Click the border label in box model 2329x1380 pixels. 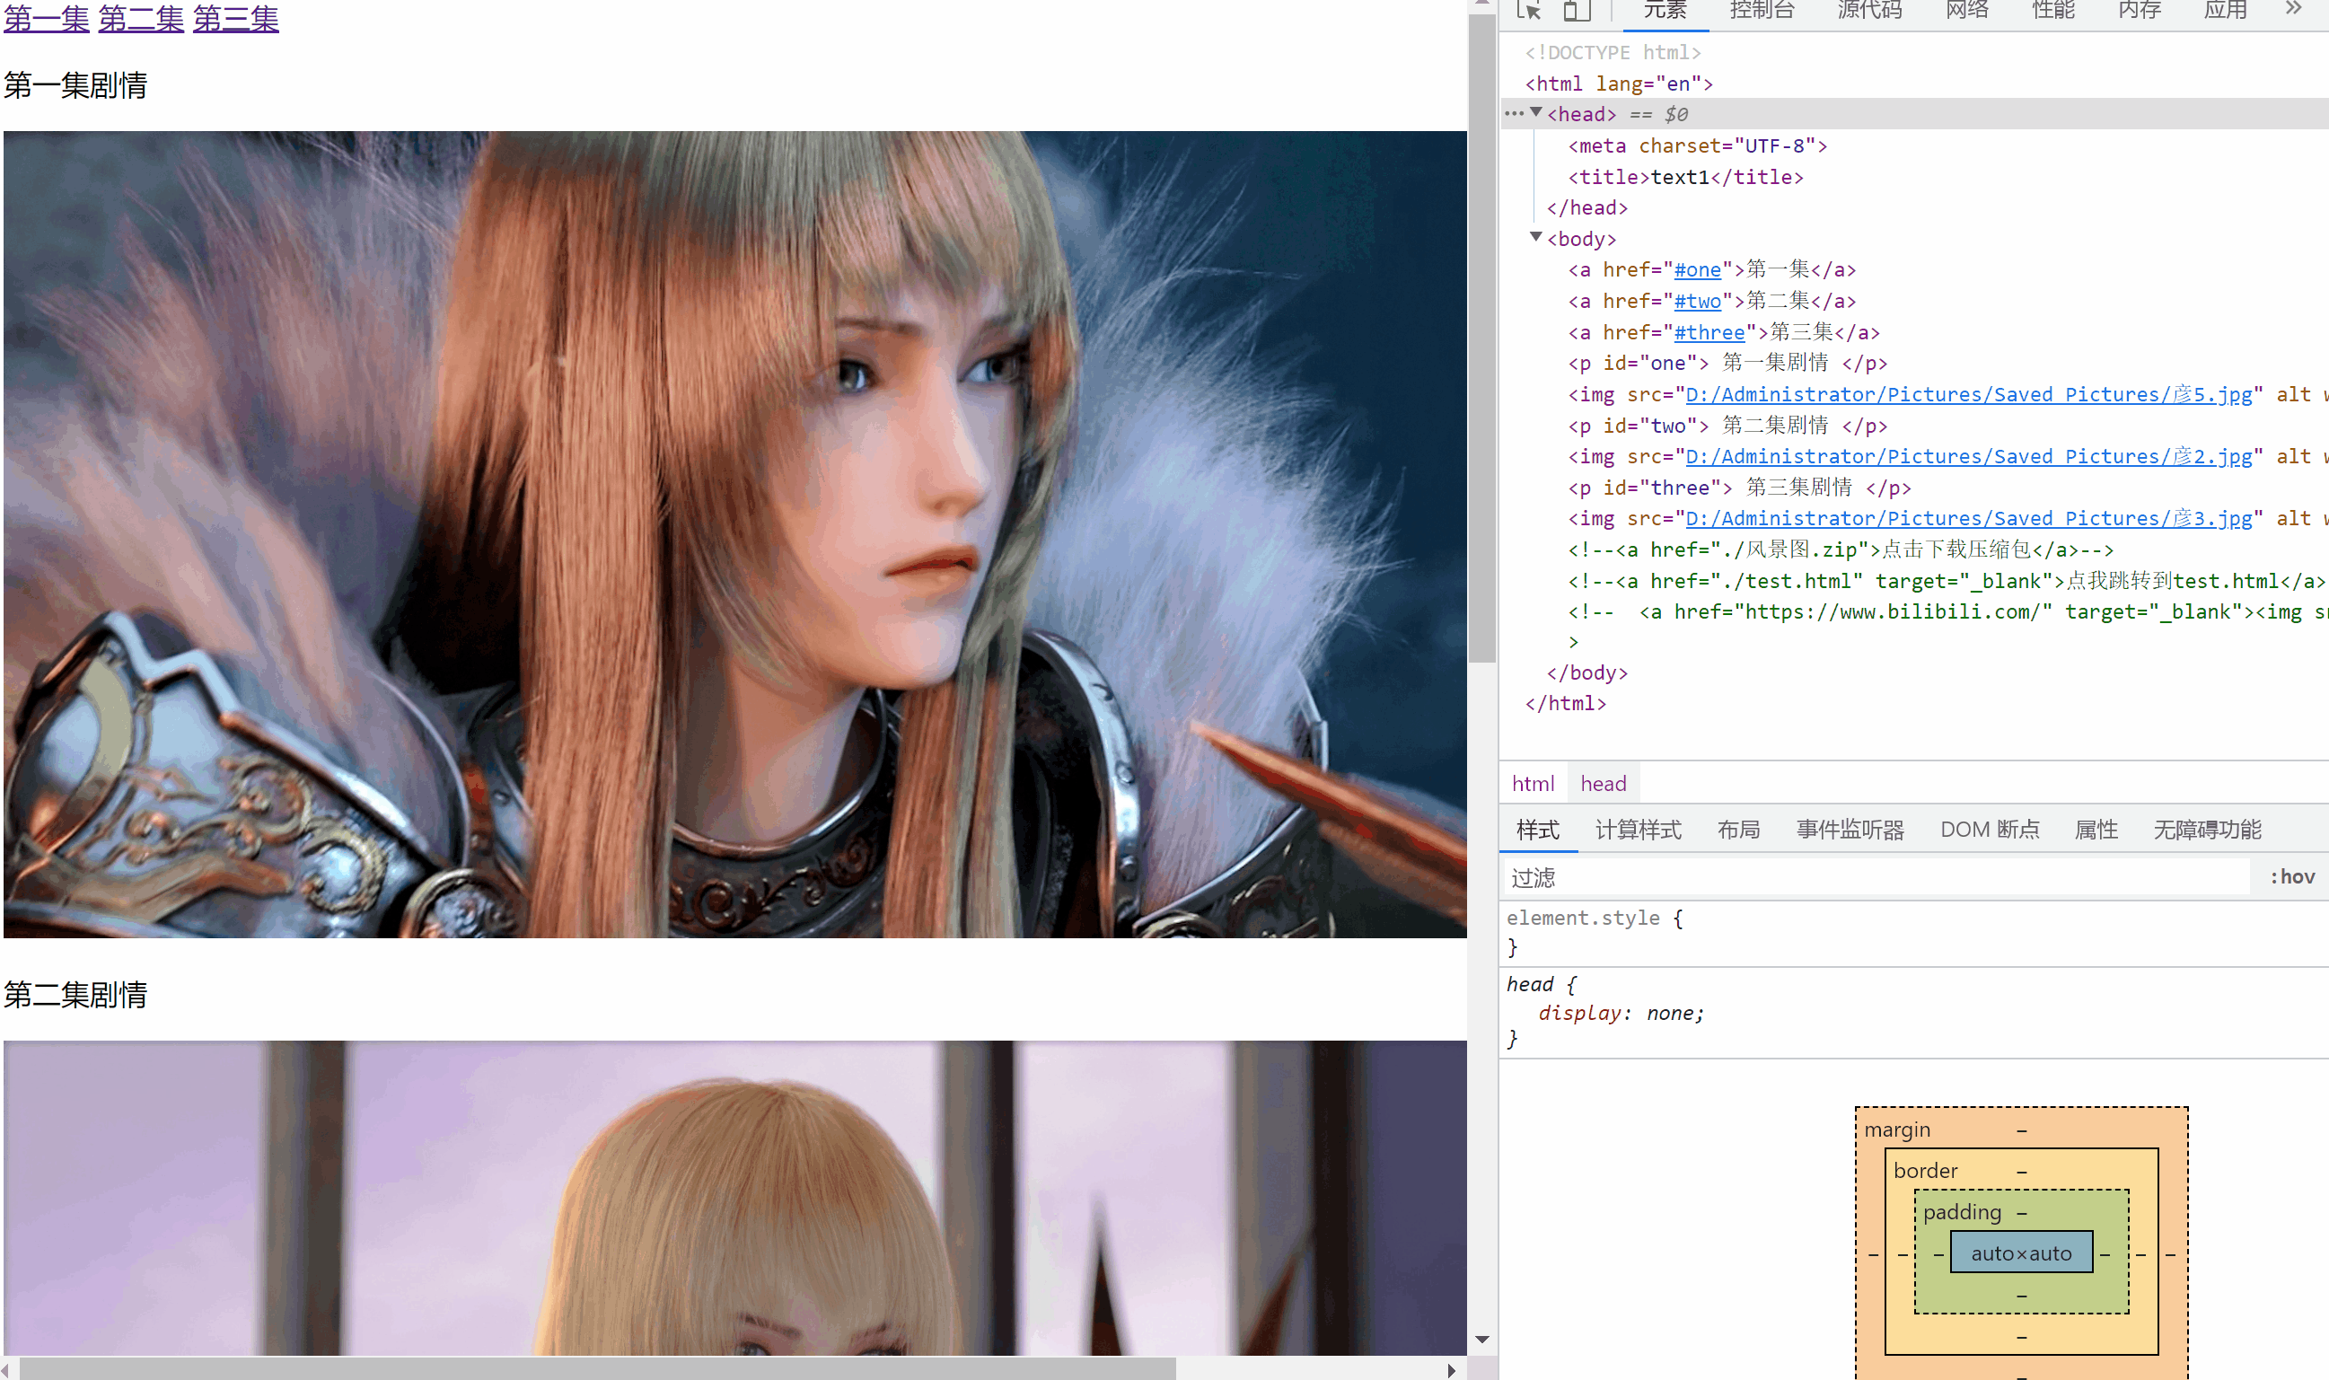pyautogui.click(x=1926, y=1171)
